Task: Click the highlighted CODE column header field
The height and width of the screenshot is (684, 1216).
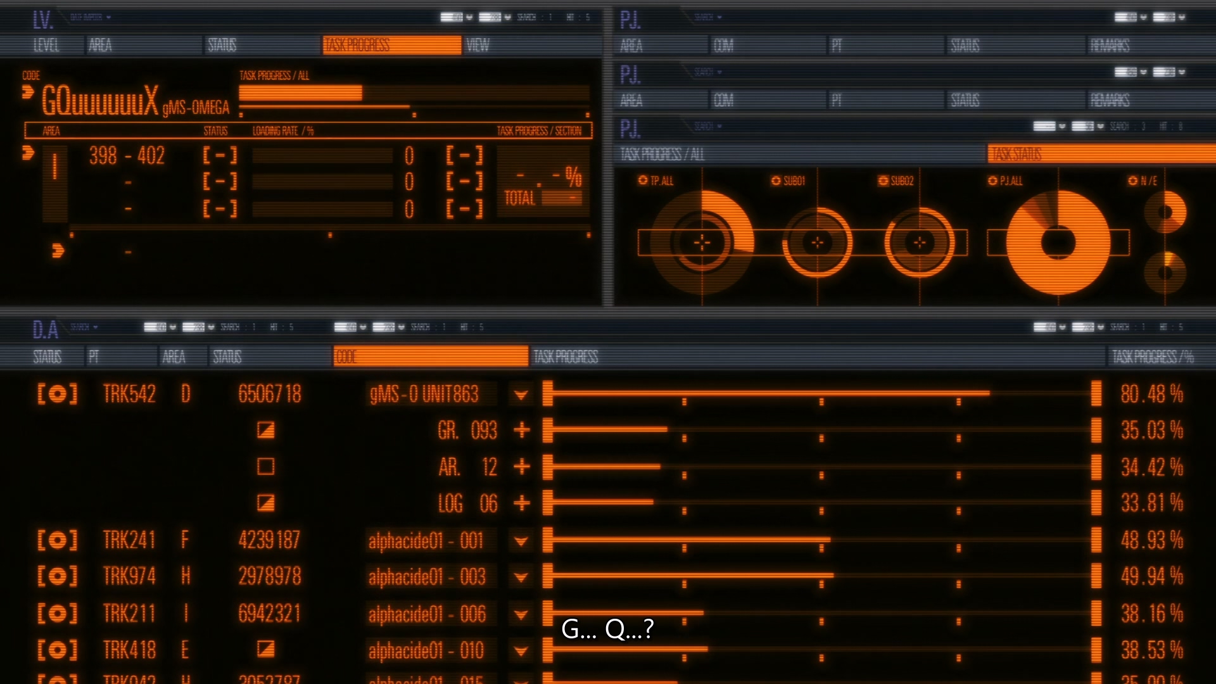Action: click(431, 357)
